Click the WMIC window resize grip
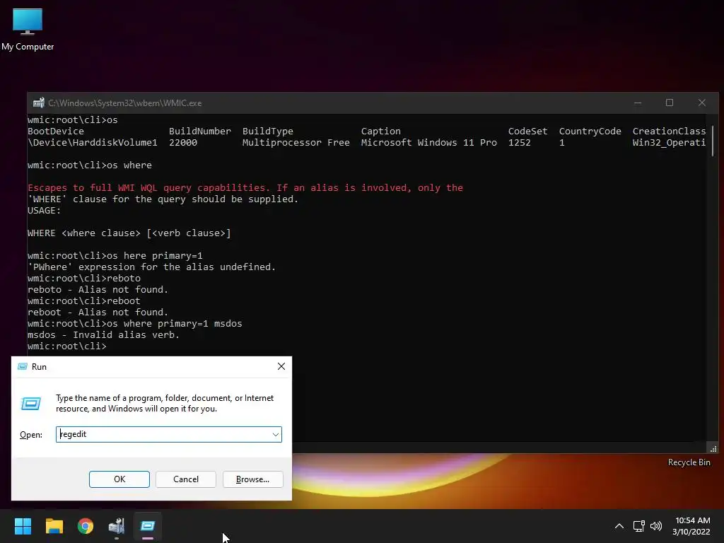The image size is (724, 543). pyautogui.click(x=713, y=448)
